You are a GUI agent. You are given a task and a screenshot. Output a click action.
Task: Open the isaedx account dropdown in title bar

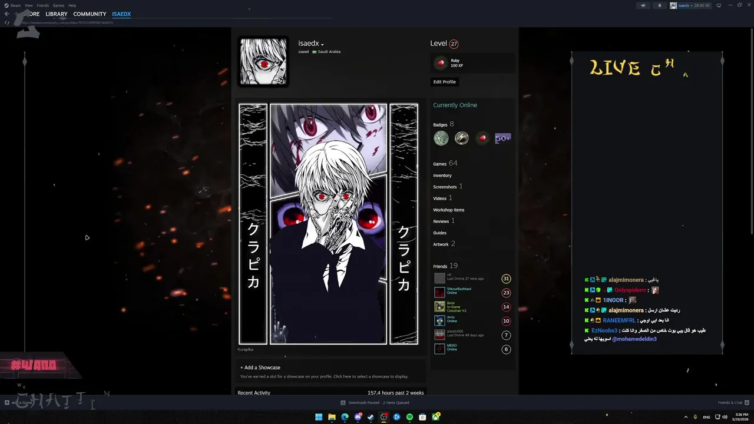pos(690,5)
